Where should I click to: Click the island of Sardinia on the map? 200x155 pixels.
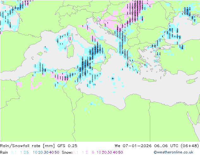tap(71, 51)
